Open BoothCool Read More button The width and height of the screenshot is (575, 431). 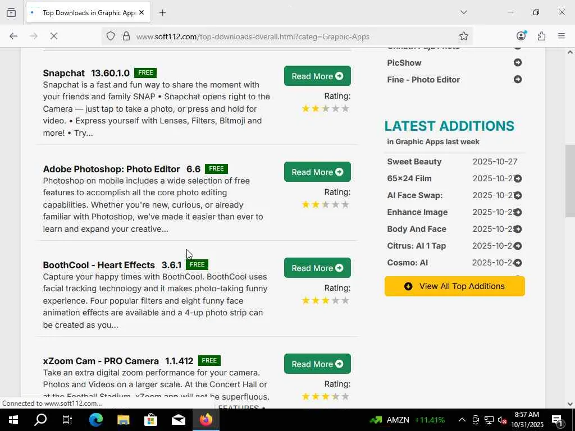point(317,268)
